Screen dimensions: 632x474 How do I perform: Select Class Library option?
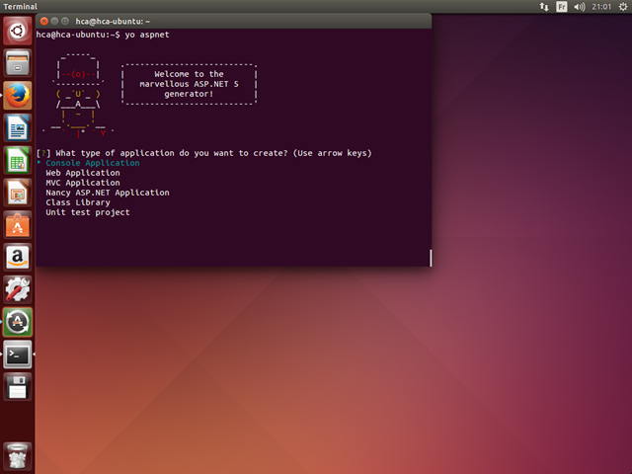point(78,202)
